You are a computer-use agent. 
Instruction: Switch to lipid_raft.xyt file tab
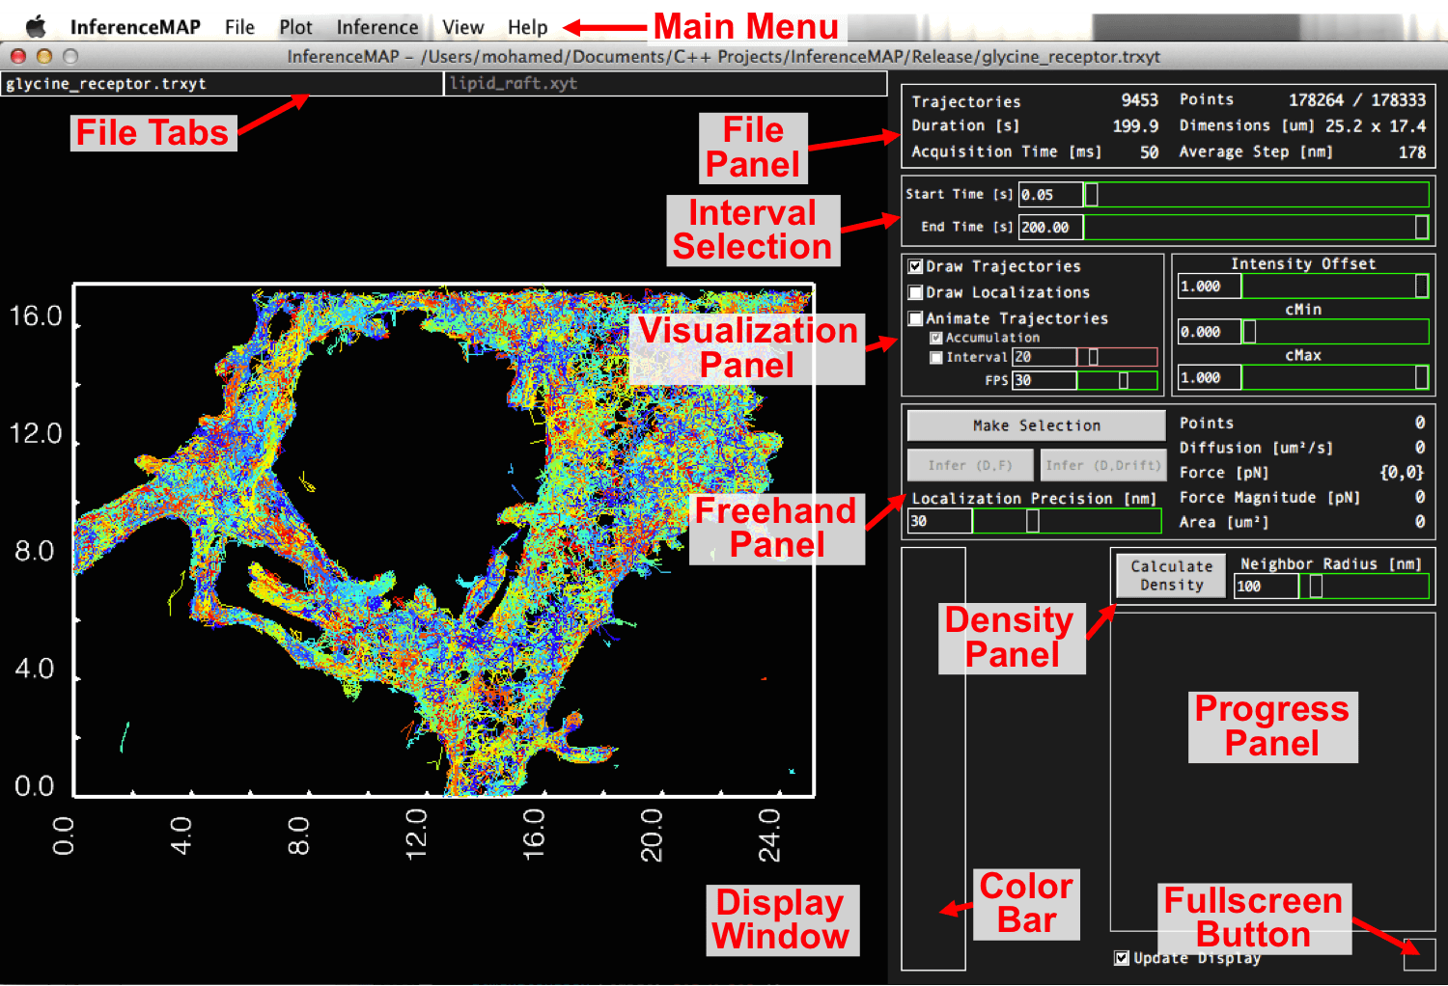pos(665,84)
